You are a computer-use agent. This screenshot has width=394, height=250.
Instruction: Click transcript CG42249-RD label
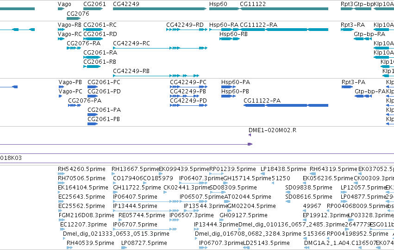[x=185, y=25]
